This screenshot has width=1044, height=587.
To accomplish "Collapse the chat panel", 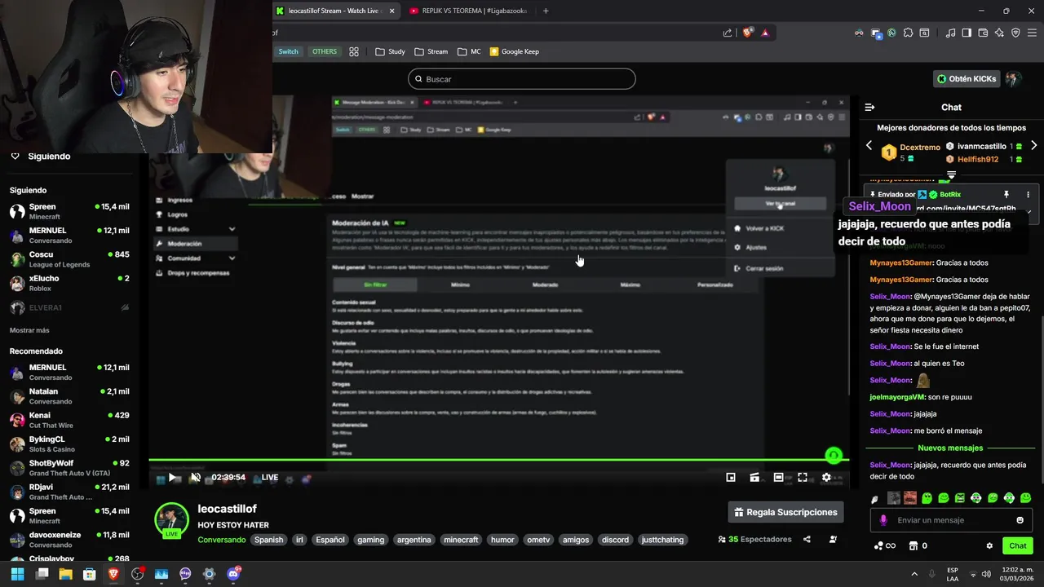I will 869,108.
